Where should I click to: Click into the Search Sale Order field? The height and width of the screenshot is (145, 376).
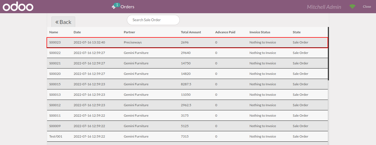pos(153,20)
